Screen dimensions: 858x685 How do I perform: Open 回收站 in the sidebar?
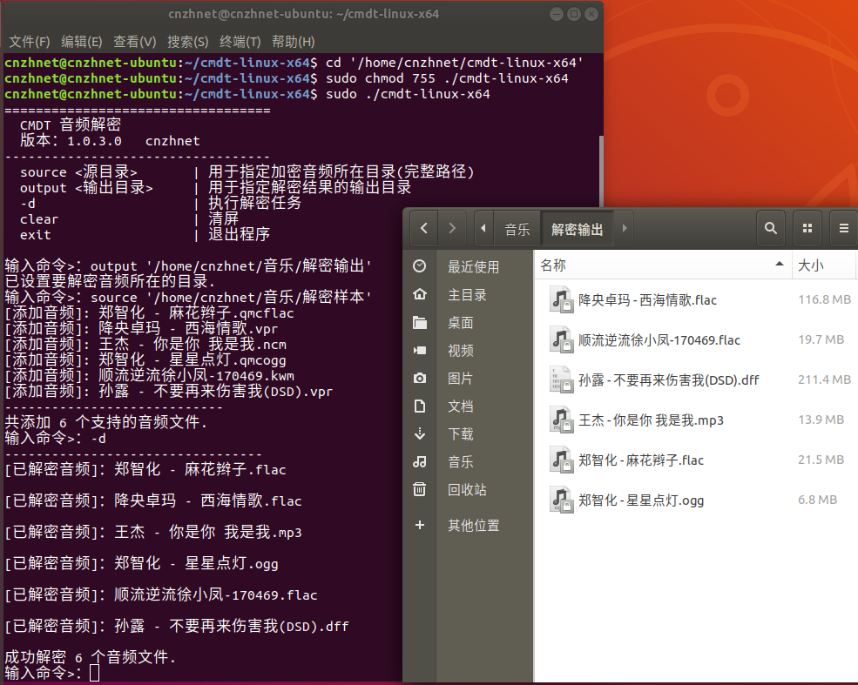(467, 490)
